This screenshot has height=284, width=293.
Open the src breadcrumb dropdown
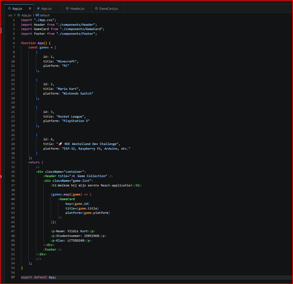tap(10, 15)
